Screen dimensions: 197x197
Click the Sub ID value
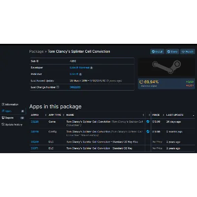point(73,61)
